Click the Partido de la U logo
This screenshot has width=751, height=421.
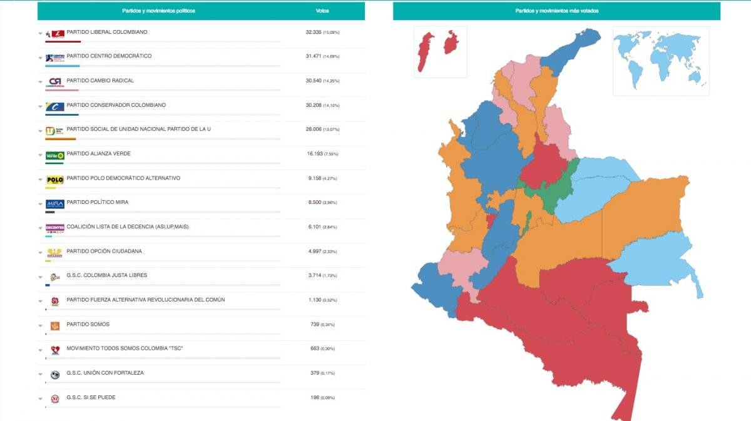click(x=55, y=130)
